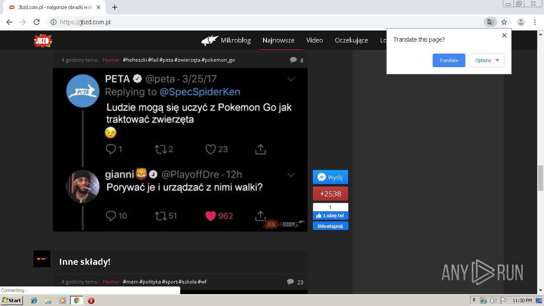Open Chrome's three-dot menu
The width and height of the screenshot is (544, 306).
[x=535, y=22]
